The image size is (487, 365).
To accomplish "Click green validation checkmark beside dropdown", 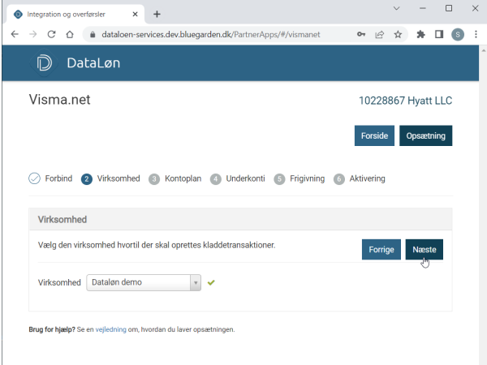I will tap(211, 282).
